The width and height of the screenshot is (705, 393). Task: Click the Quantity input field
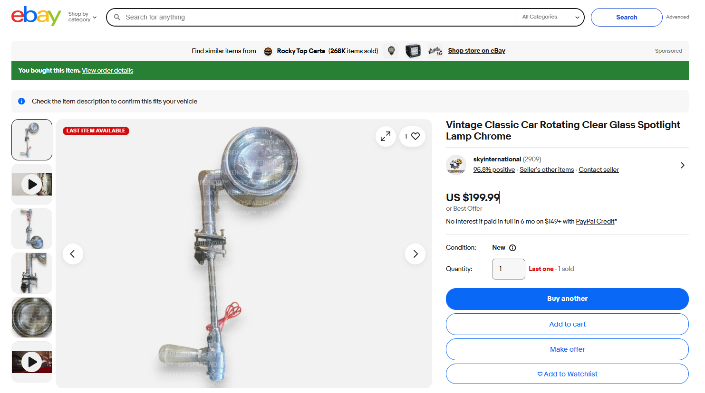[x=508, y=269]
